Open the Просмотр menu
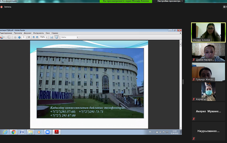Viewport: 227px width, 143px height. 18,33
